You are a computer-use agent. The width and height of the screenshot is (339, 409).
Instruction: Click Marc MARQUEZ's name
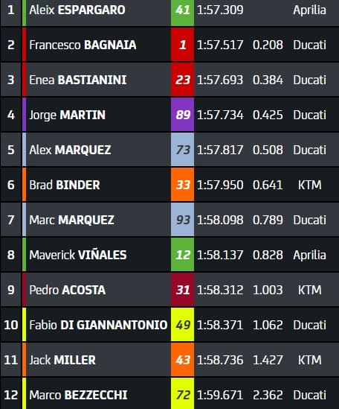(x=71, y=220)
